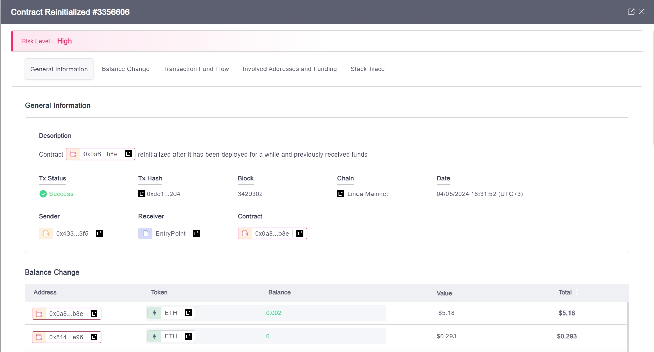This screenshot has height=352, width=654.
Task: Open block number 3429302 link
Action: pos(250,194)
